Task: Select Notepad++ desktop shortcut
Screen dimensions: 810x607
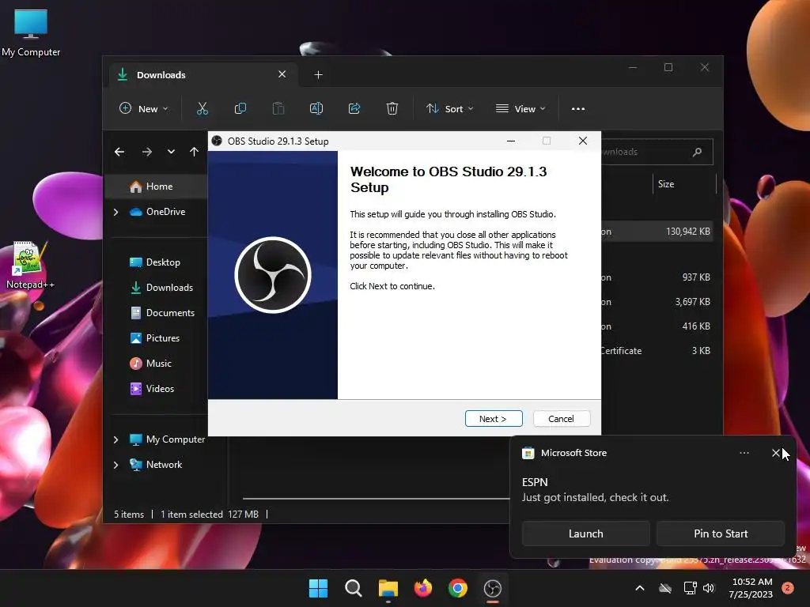Action: point(29,266)
